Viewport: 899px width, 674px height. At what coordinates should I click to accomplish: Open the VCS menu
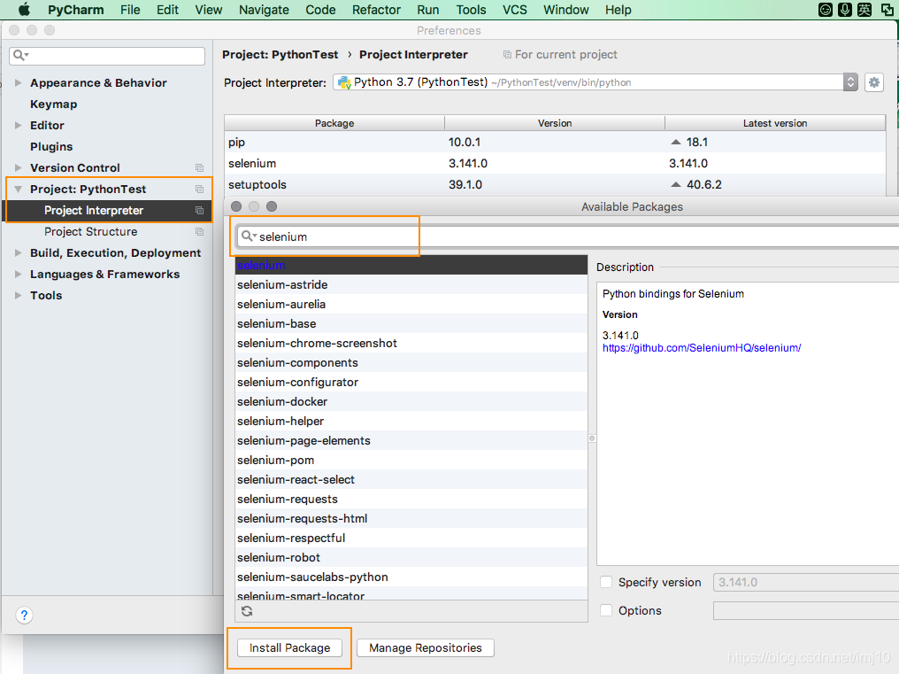[x=514, y=10]
